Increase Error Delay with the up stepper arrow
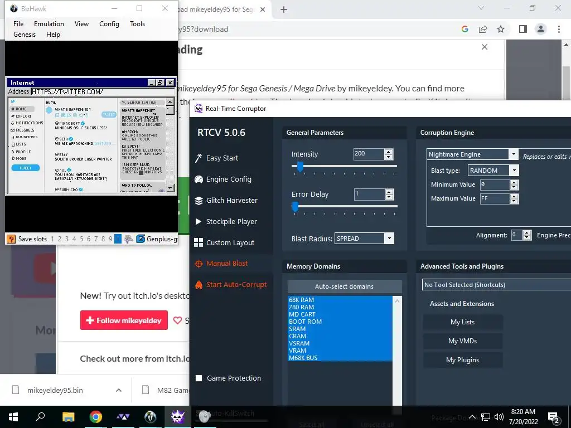Viewport: 571px width, 428px height. [x=389, y=192]
